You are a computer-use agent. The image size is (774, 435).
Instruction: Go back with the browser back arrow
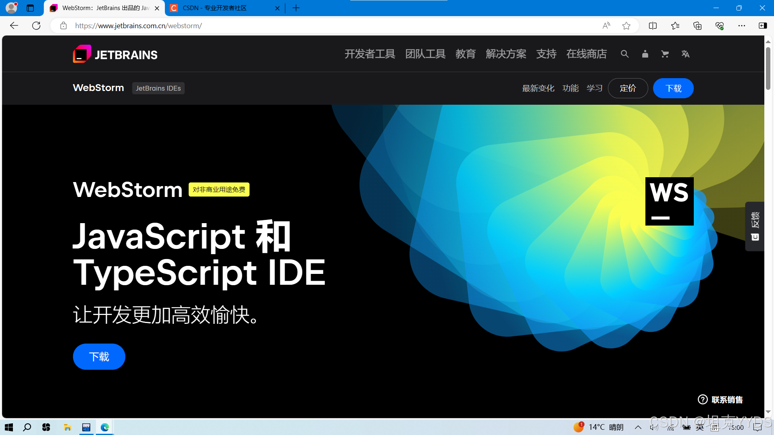pos(14,26)
